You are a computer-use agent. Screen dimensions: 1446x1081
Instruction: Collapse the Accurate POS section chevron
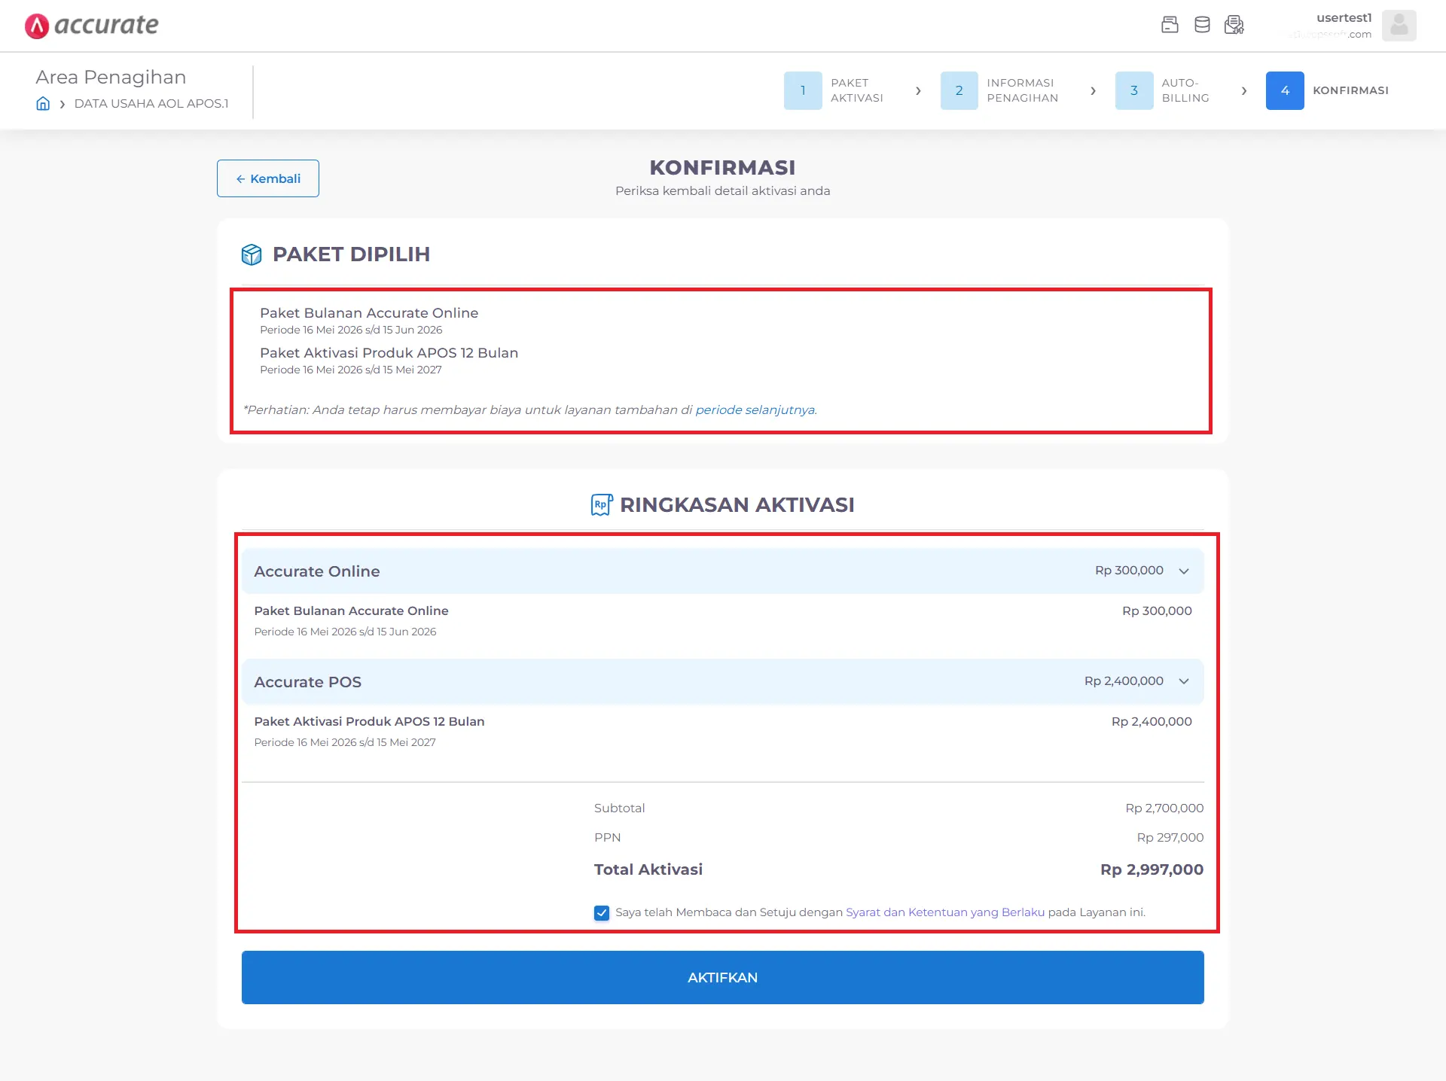[x=1184, y=681]
